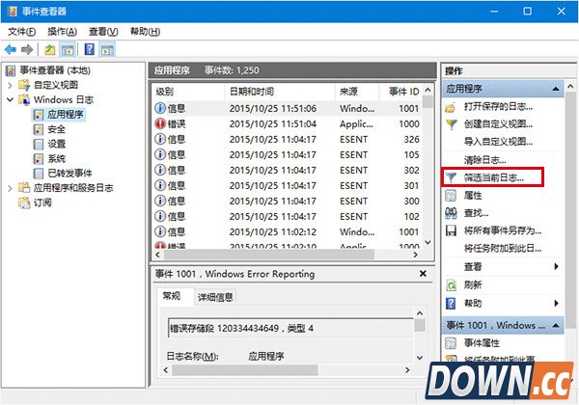Sort by the 级别 column header
Image resolution: width=579 pixels, height=405 pixels.
[x=188, y=92]
